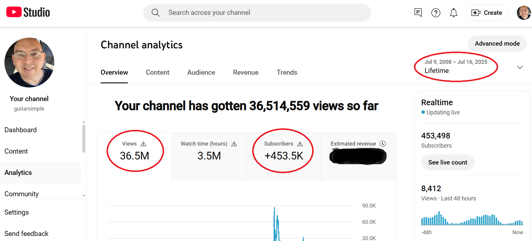Click sidebar scrollbar thumb
Image resolution: width=532 pixels, height=241 pixels.
pyautogui.click(x=84, y=138)
